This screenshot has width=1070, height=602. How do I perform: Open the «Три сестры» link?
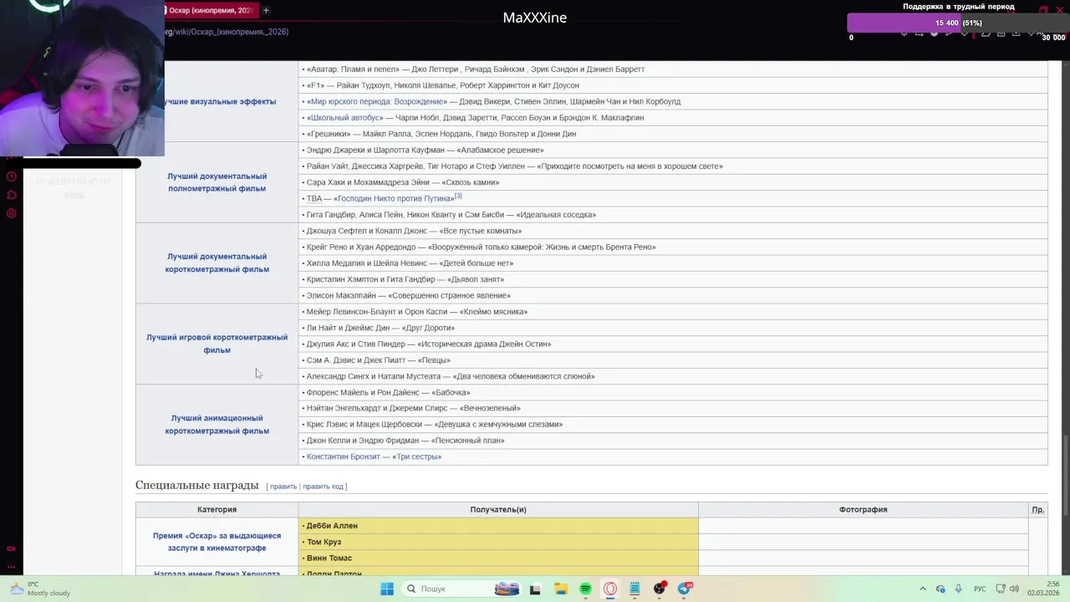point(416,457)
